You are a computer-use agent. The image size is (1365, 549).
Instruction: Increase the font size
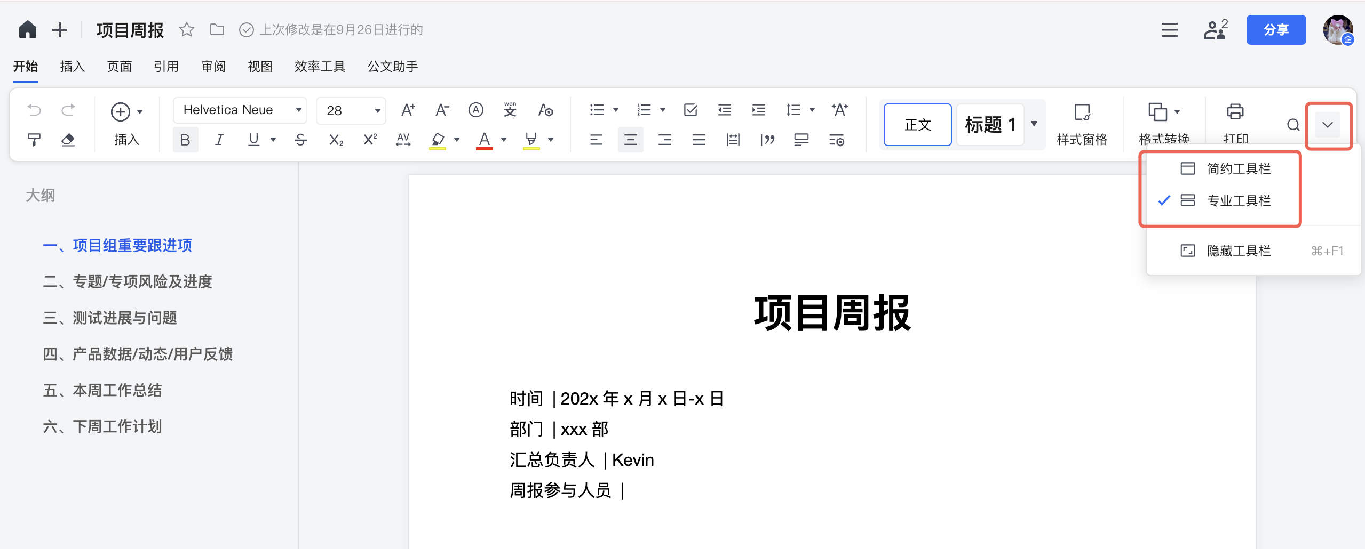408,110
